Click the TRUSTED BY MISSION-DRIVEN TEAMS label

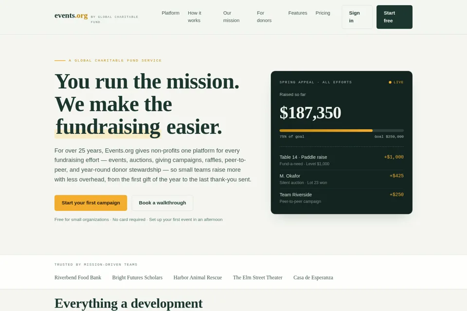[x=96, y=264]
